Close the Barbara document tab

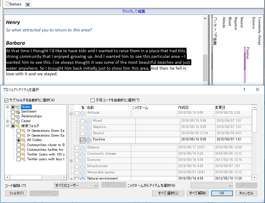pyautogui.click(x=27, y=4)
